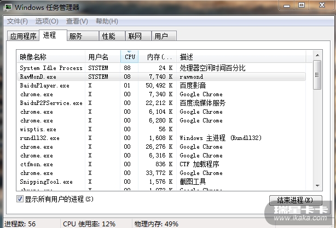Open the 选项(O) menu
This screenshot has width=336, height=228.
pyautogui.click(x=47, y=21)
